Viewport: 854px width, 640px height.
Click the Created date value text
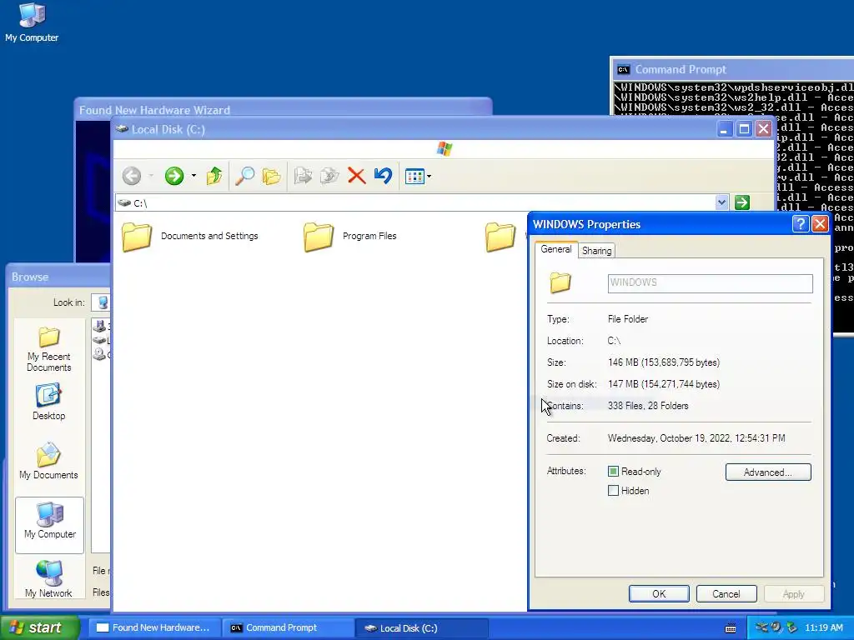point(696,438)
